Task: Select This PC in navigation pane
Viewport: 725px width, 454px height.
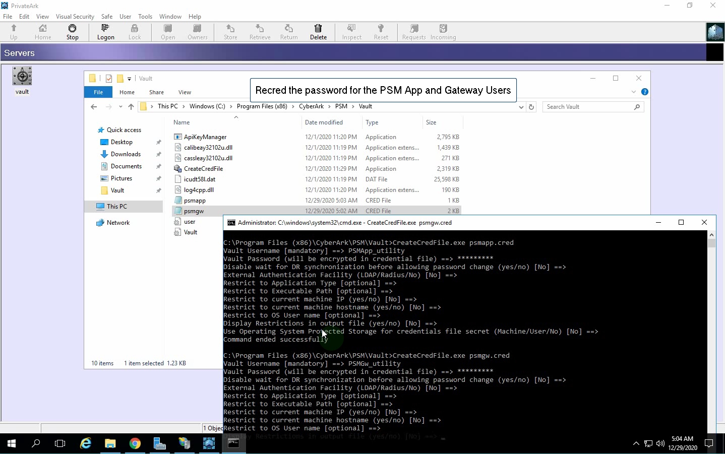Action: point(117,207)
